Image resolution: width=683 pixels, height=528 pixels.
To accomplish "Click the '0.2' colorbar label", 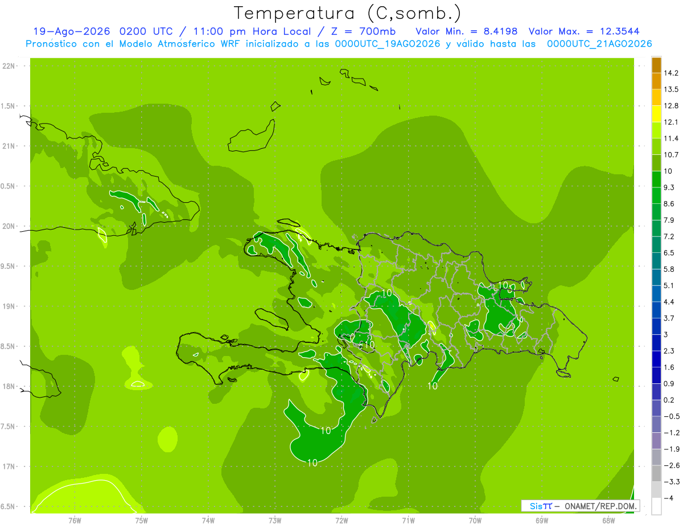I will pos(669,400).
